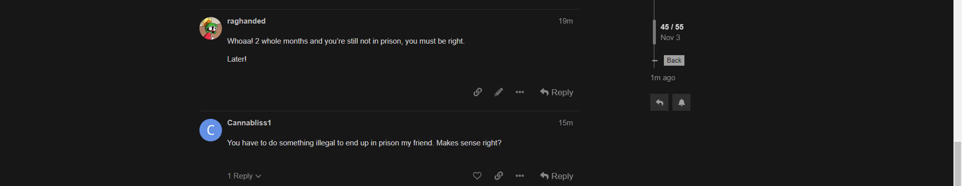Viewport: 962px width, 186px height.
Task: Reply to raghanded's post
Action: click(556, 92)
